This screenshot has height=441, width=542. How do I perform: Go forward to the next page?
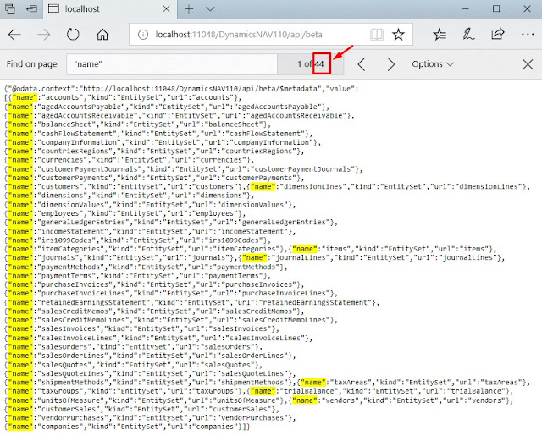(x=44, y=35)
